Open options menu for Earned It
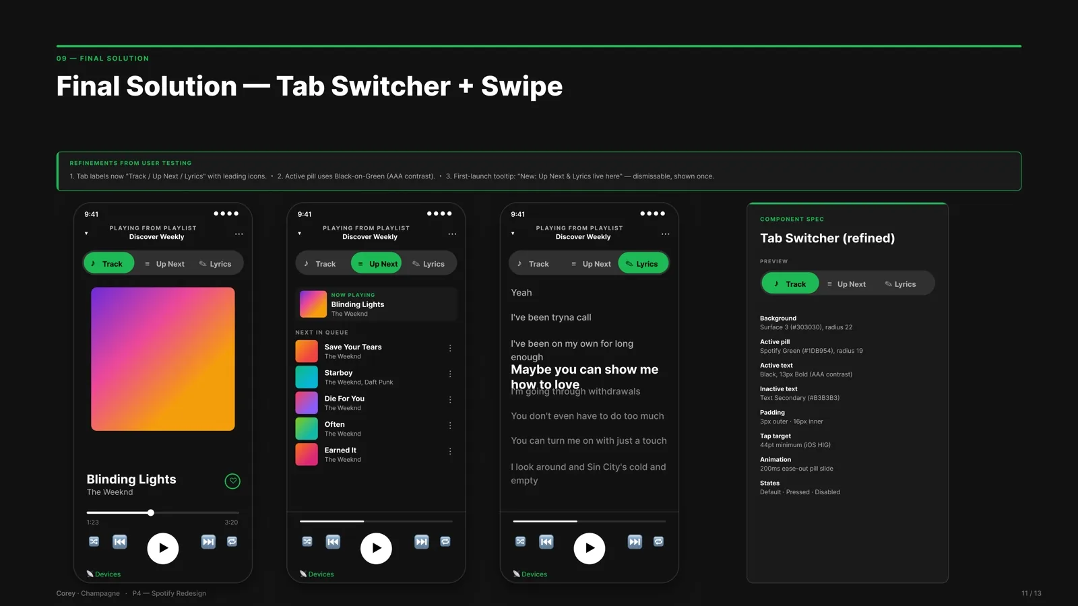Screen dimensions: 1078x606 coord(450,451)
